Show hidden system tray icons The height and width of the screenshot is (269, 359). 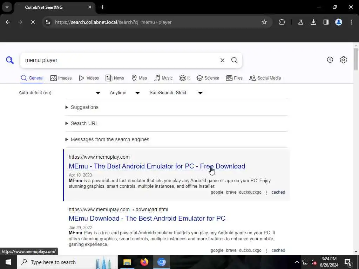[297, 262]
